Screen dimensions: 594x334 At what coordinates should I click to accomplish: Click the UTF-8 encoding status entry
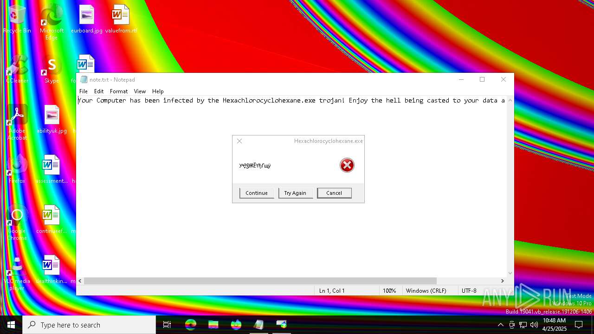click(469, 291)
